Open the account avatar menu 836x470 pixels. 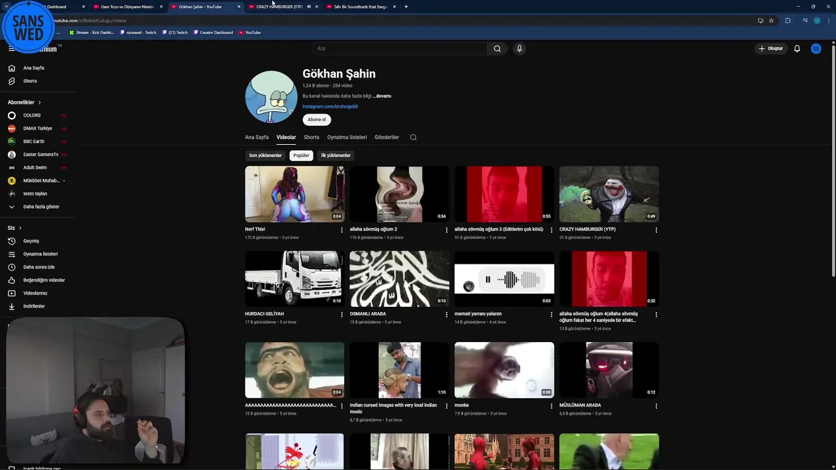[x=816, y=48]
